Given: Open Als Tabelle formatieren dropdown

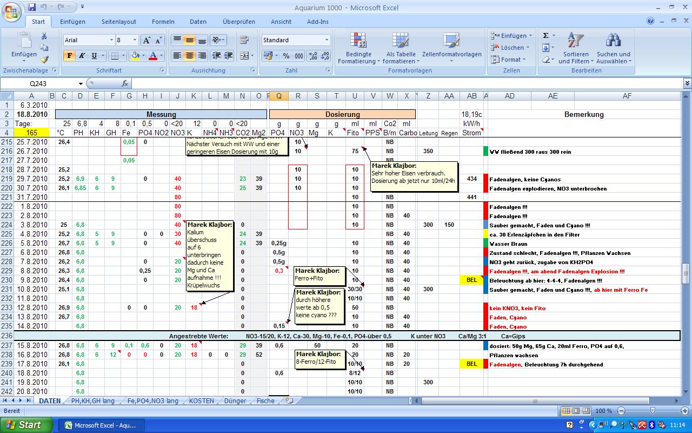Looking at the screenshot, I should click(401, 49).
